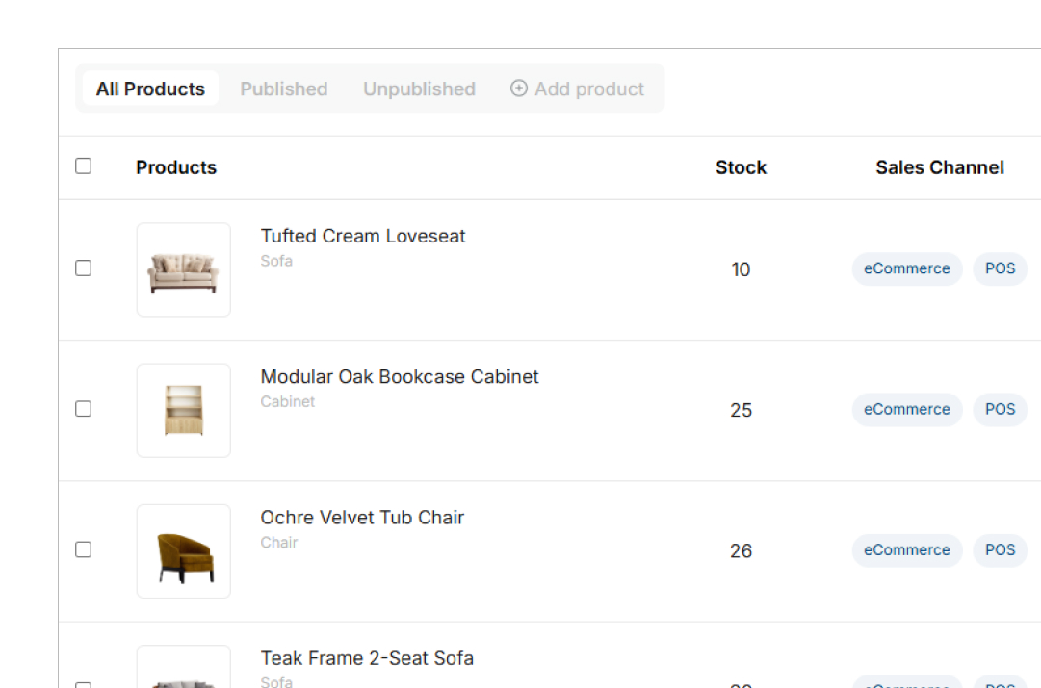Click the eCommerce tag on the Loveseat row
This screenshot has width=1041, height=688.
(907, 268)
